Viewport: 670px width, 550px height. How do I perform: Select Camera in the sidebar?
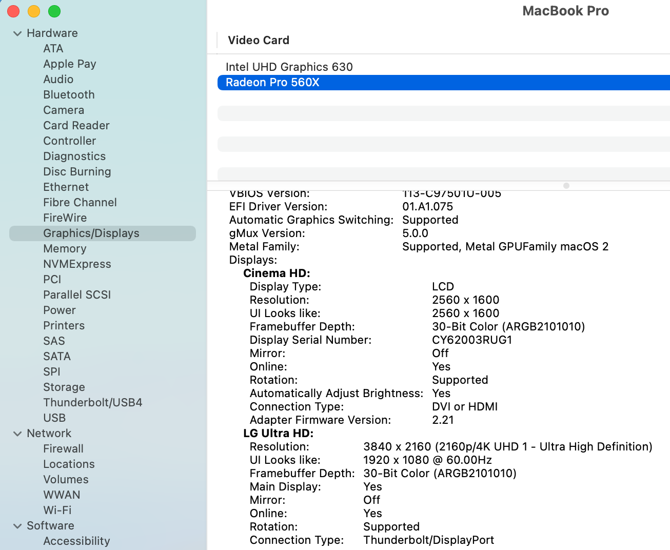coord(64,110)
